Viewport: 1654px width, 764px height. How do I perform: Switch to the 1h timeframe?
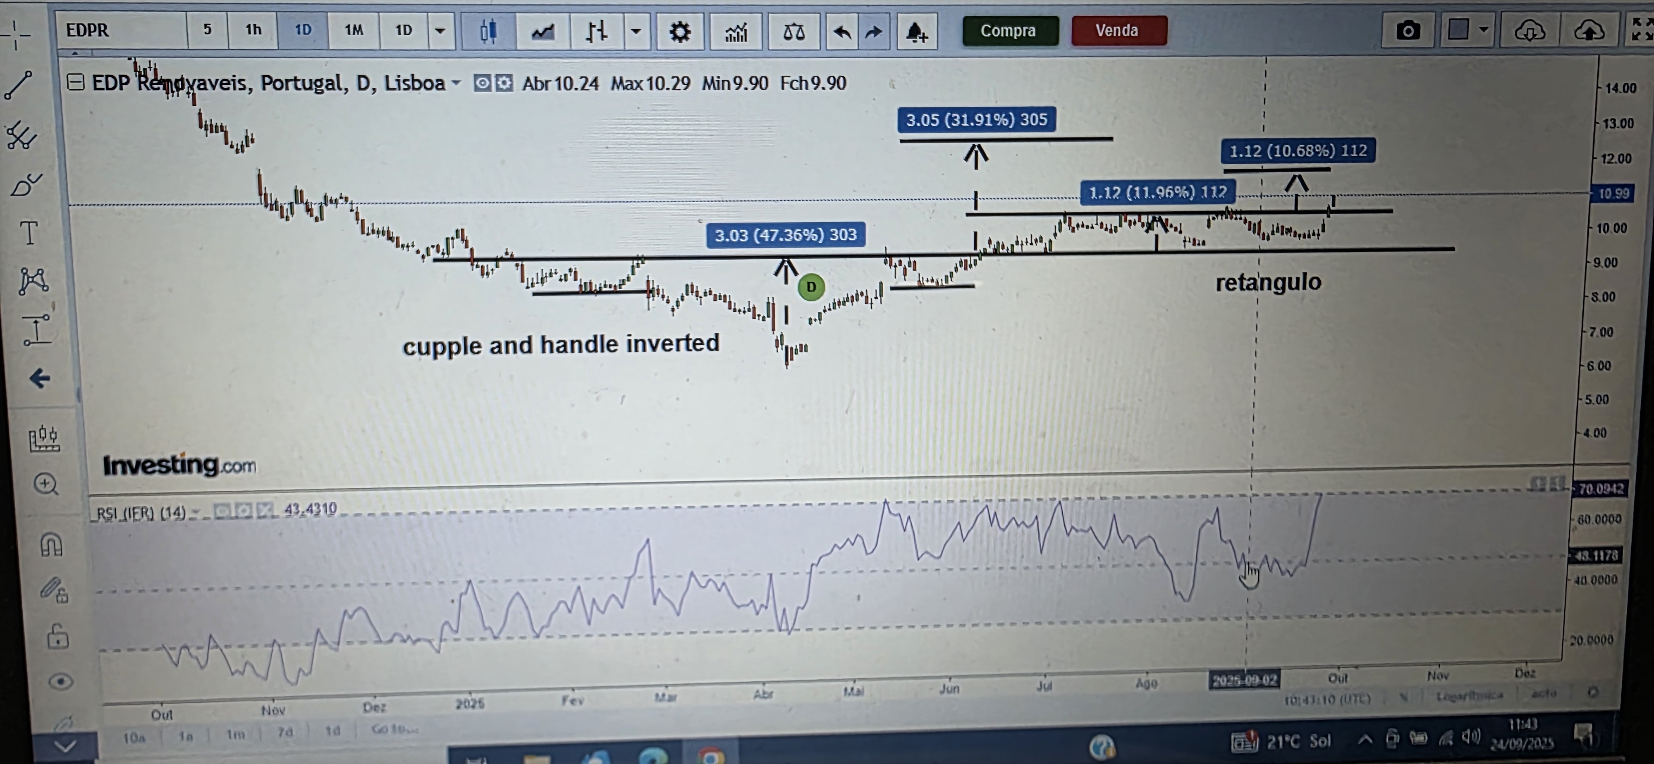(253, 29)
